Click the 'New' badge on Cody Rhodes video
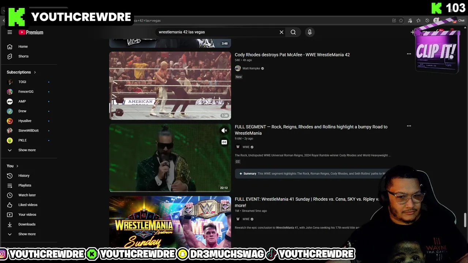The height and width of the screenshot is (263, 468). [239, 77]
